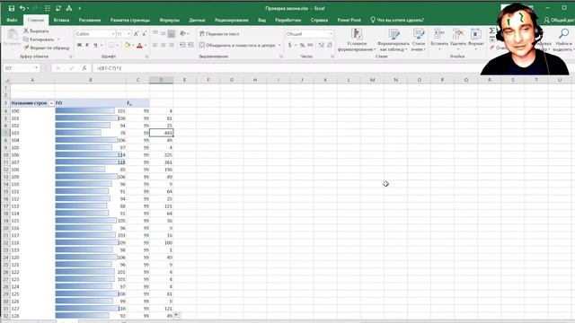The image size is (575, 323).
Task: Open the text orientation tool
Action: (183, 34)
